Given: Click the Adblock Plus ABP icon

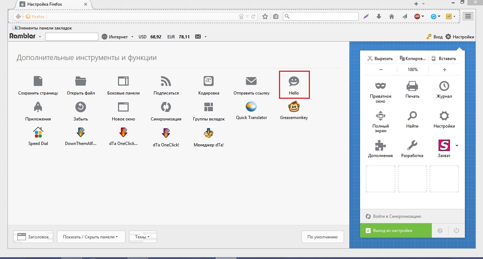Looking at the screenshot, I should [x=417, y=16].
